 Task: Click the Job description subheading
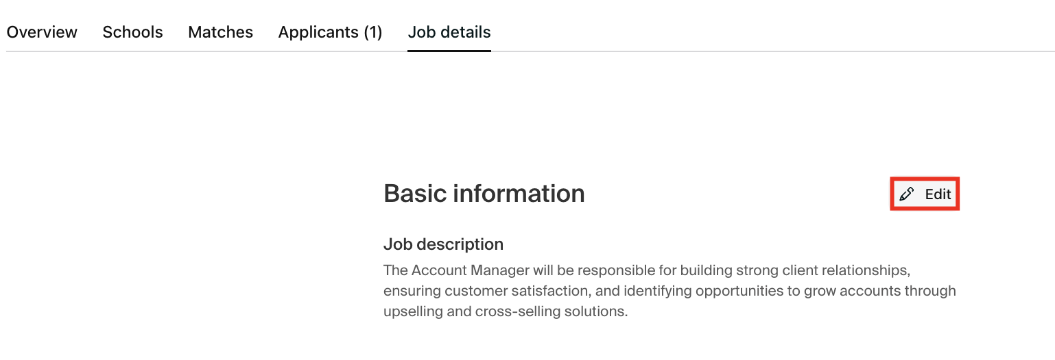coord(443,244)
